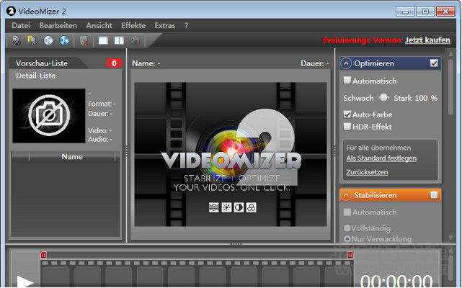
Task: Click the splitter handle left of the preview
Action: [126, 151]
